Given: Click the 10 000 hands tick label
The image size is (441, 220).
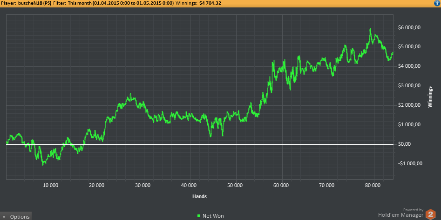Looking at the screenshot, I should point(51,185).
